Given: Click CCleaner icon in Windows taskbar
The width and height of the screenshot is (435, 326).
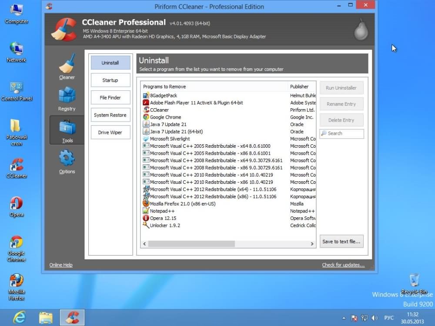Looking at the screenshot, I should pyautogui.click(x=72, y=318).
